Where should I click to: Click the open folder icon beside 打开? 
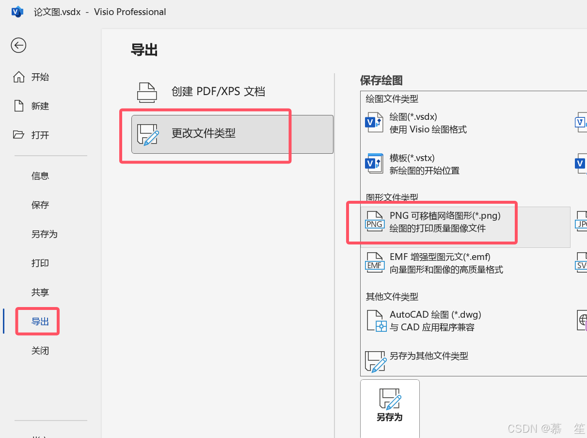(x=18, y=134)
